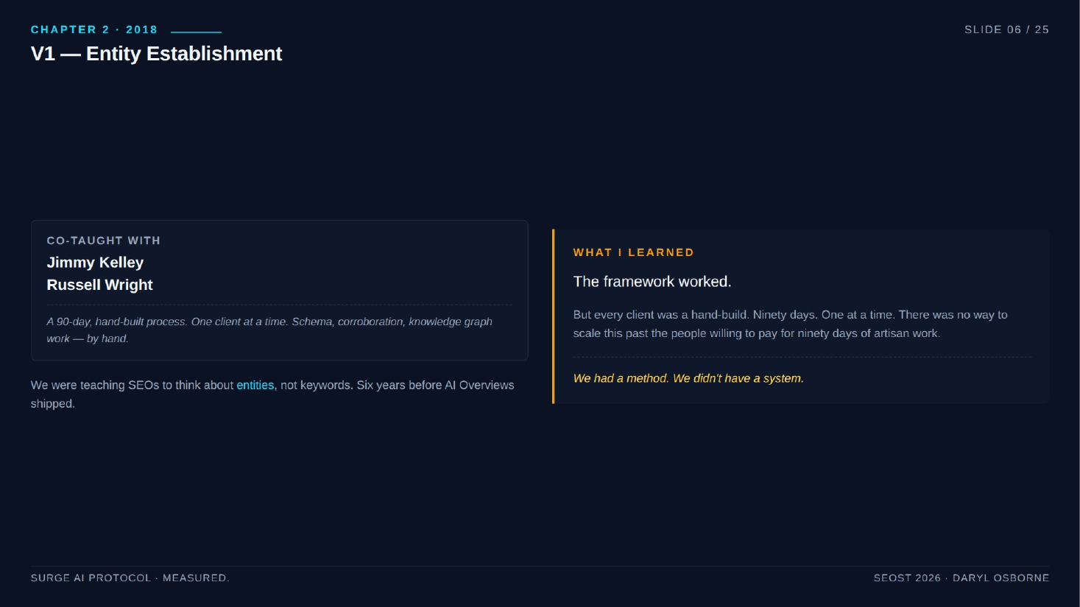Select the name 'Jimmy Kelley'
1080x607 pixels.
[x=95, y=263]
